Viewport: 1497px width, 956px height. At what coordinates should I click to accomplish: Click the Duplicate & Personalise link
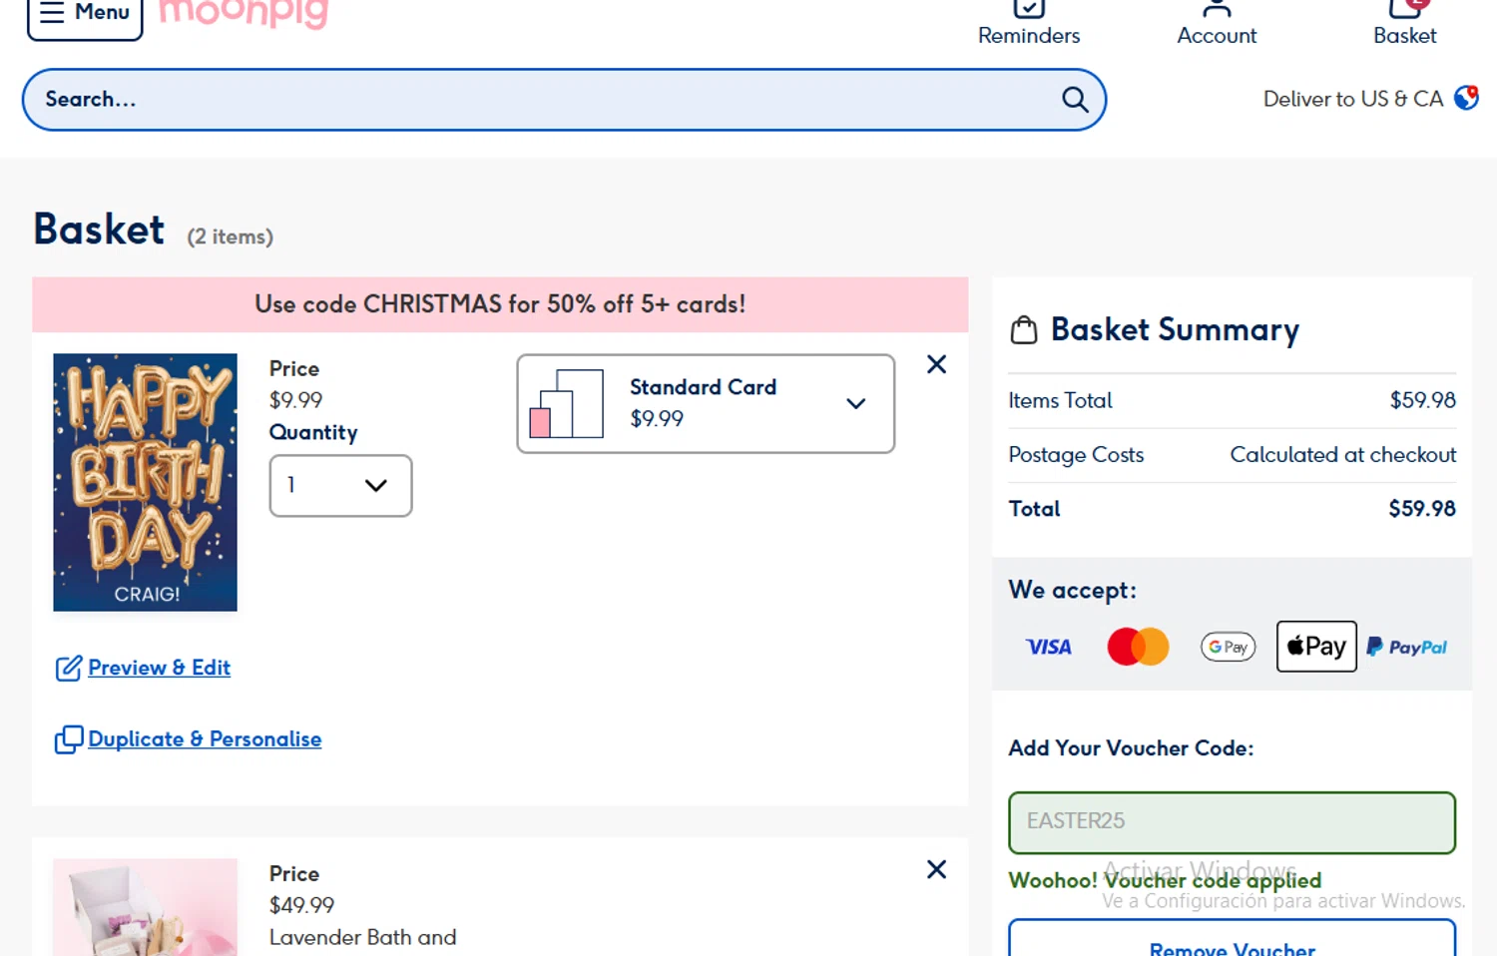[205, 739]
